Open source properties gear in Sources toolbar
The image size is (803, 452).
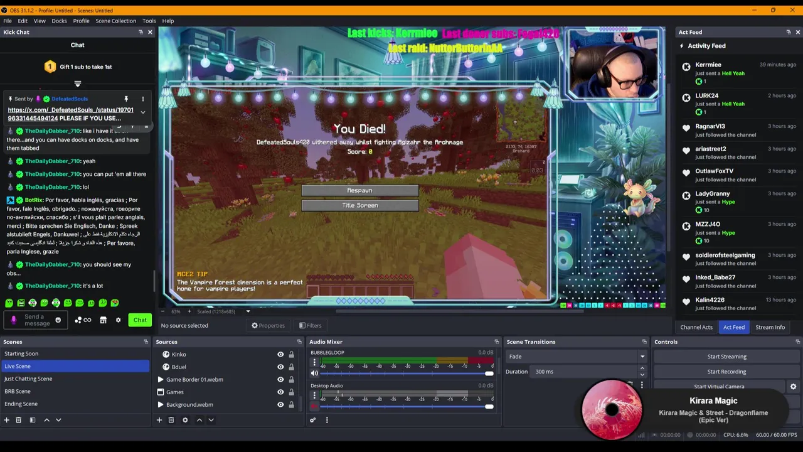pyautogui.click(x=185, y=420)
